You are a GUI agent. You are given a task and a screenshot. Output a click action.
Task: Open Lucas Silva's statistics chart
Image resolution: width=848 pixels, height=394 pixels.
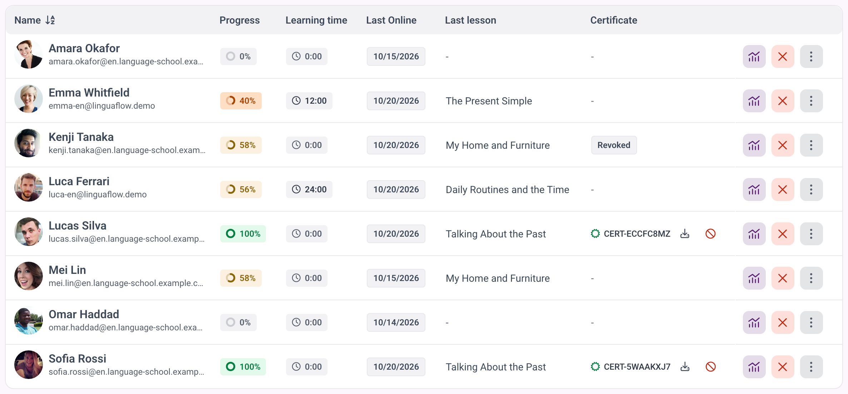click(754, 234)
